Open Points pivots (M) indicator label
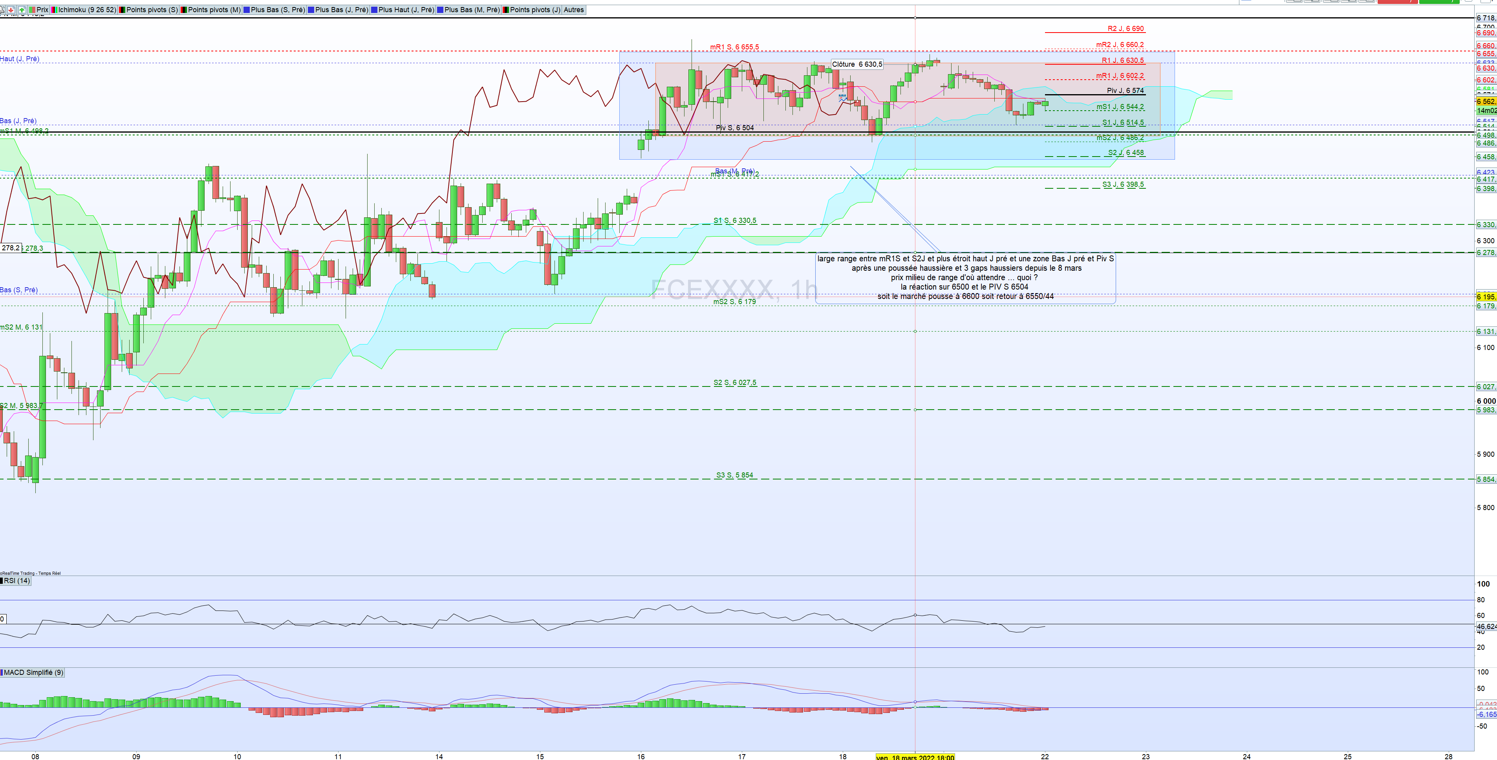The image size is (1497, 760). coord(214,10)
